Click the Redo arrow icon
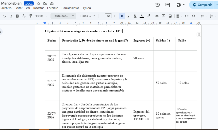Image resolution: width=218 pixels, height=130 pixels. tap(11, 16)
